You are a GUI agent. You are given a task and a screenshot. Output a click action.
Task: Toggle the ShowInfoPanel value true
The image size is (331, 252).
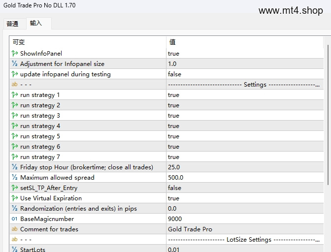tap(245, 53)
